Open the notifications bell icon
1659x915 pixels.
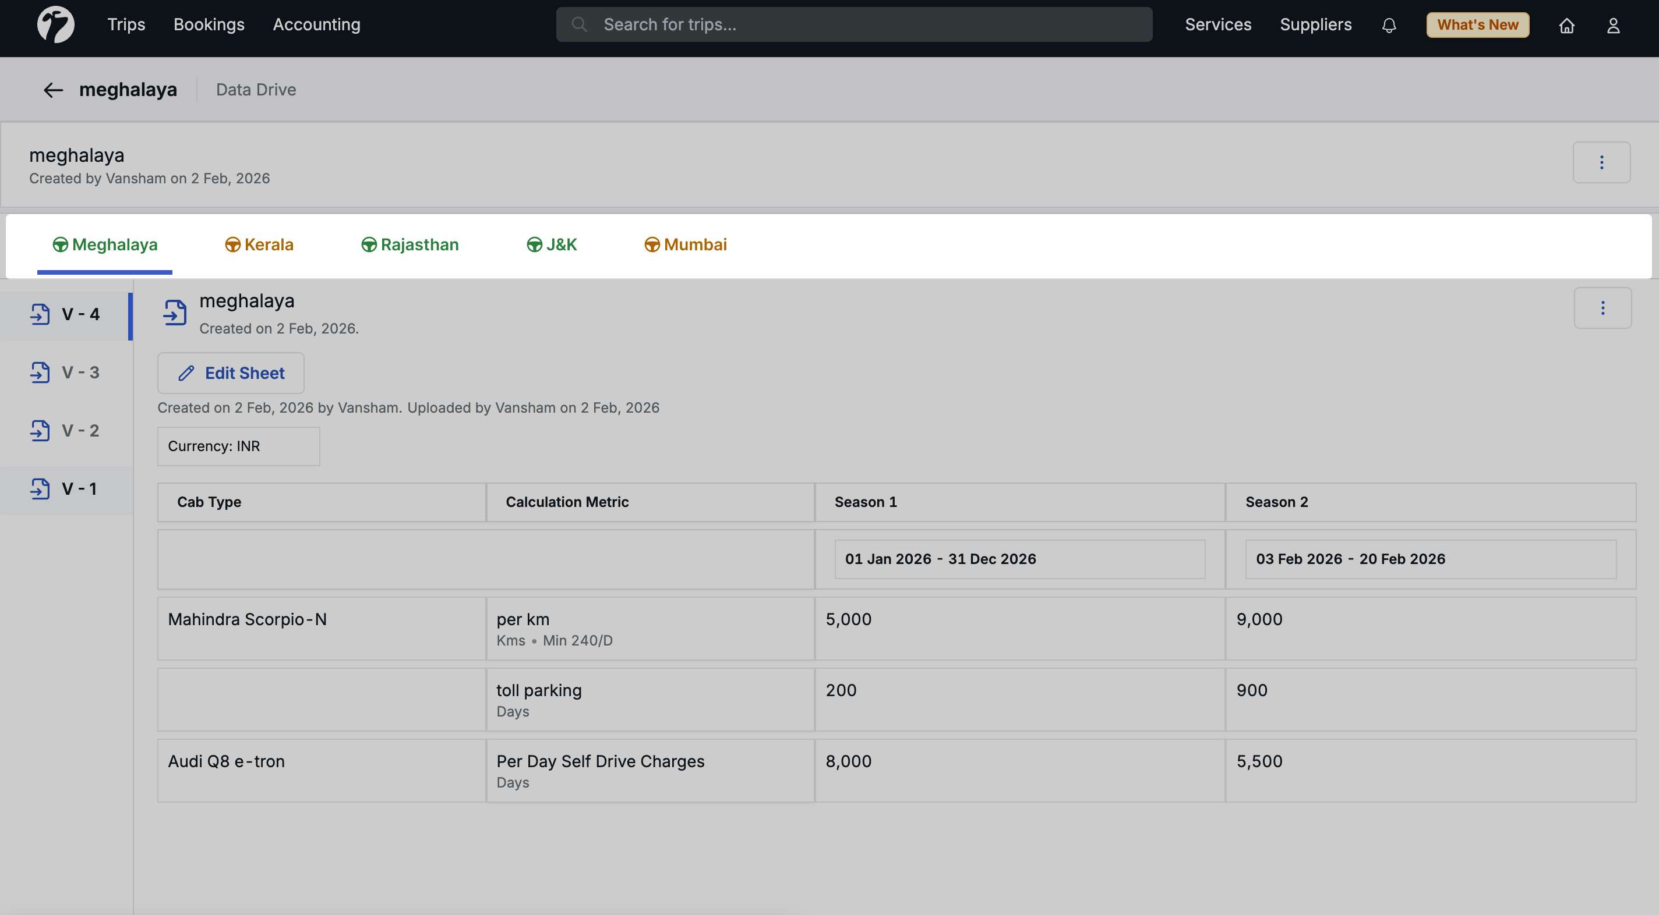click(1389, 25)
